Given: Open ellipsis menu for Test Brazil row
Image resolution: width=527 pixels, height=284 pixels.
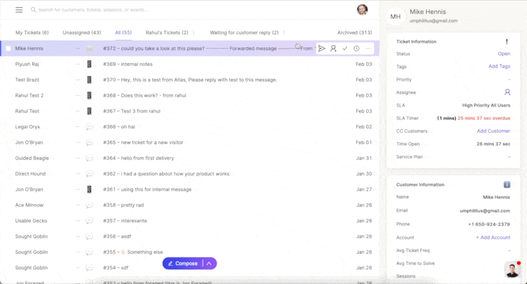Looking at the screenshot, I should pyautogui.click(x=78, y=80).
